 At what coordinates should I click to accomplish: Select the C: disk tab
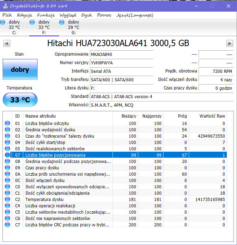(x=14, y=27)
